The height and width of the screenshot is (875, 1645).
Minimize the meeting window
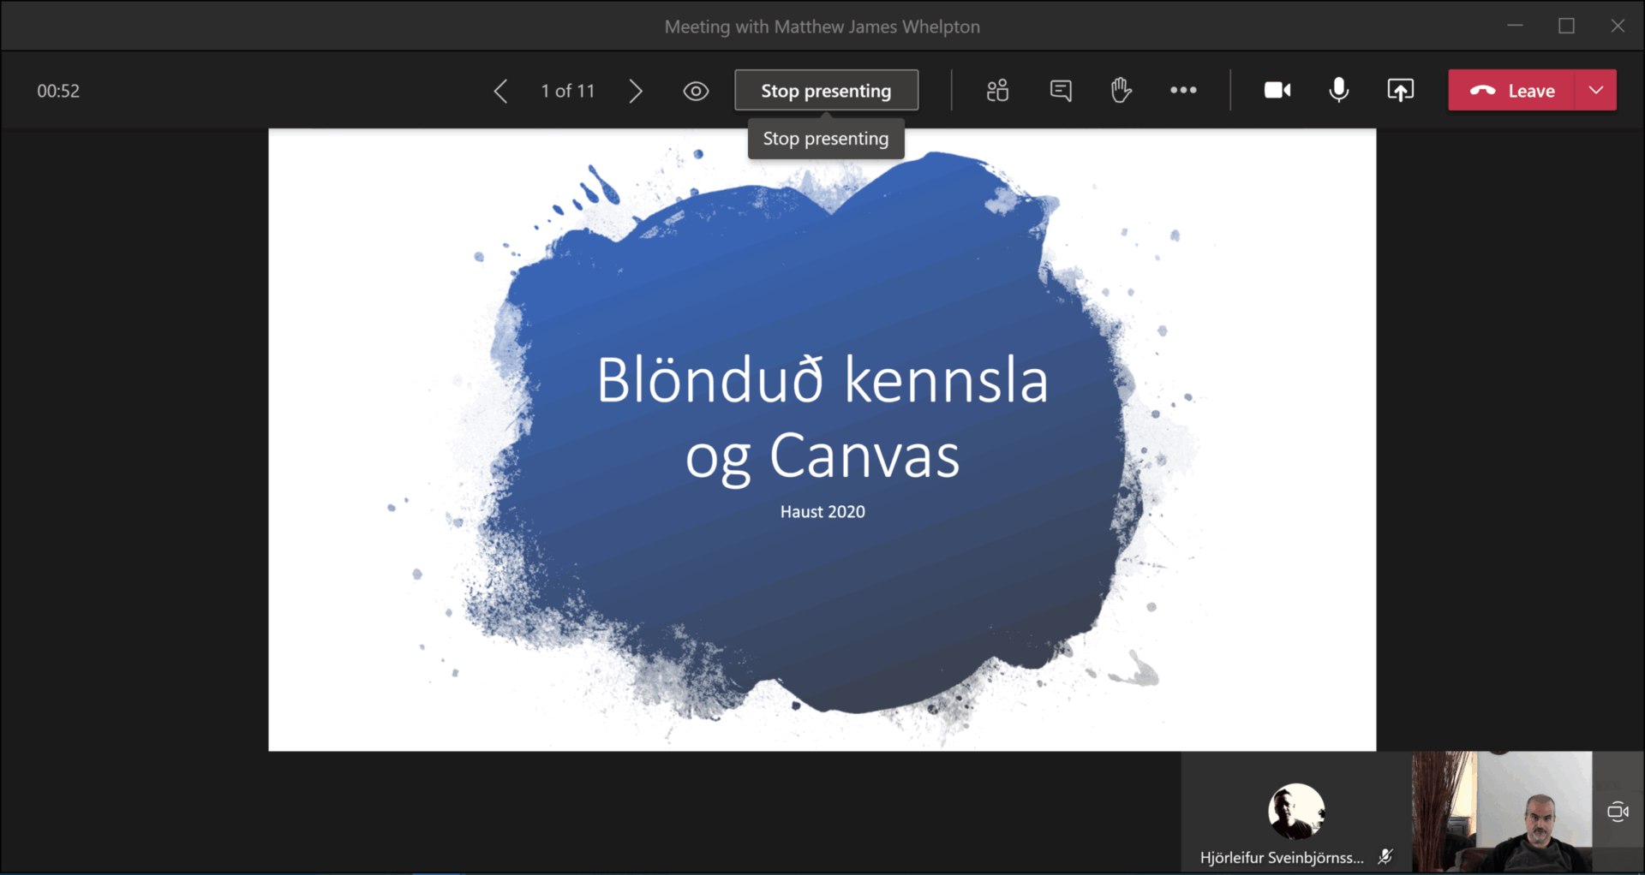1515,26
